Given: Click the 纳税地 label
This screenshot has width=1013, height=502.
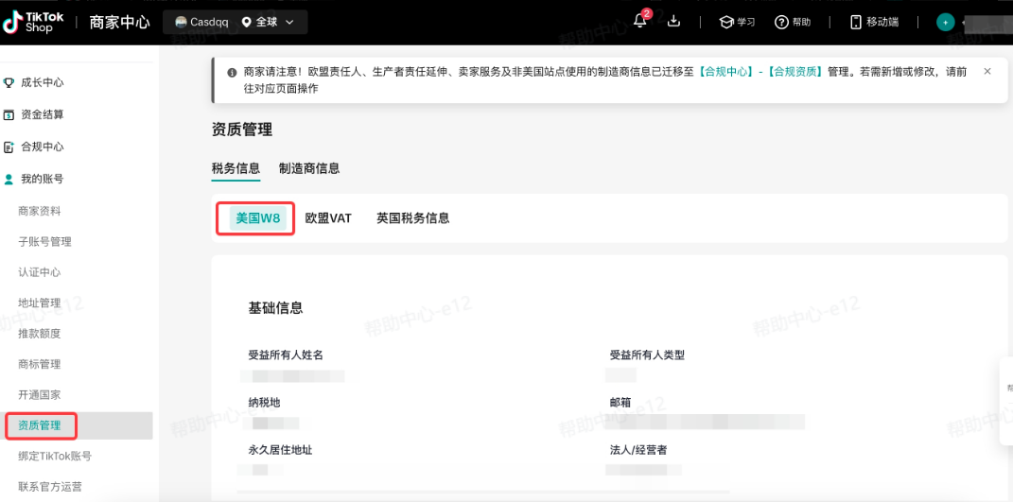Looking at the screenshot, I should click(264, 402).
